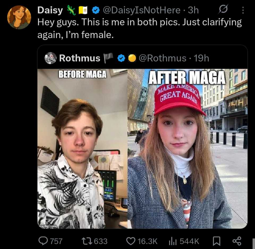
Task: Click the gold circle affiliate badge
Action: 132,58
